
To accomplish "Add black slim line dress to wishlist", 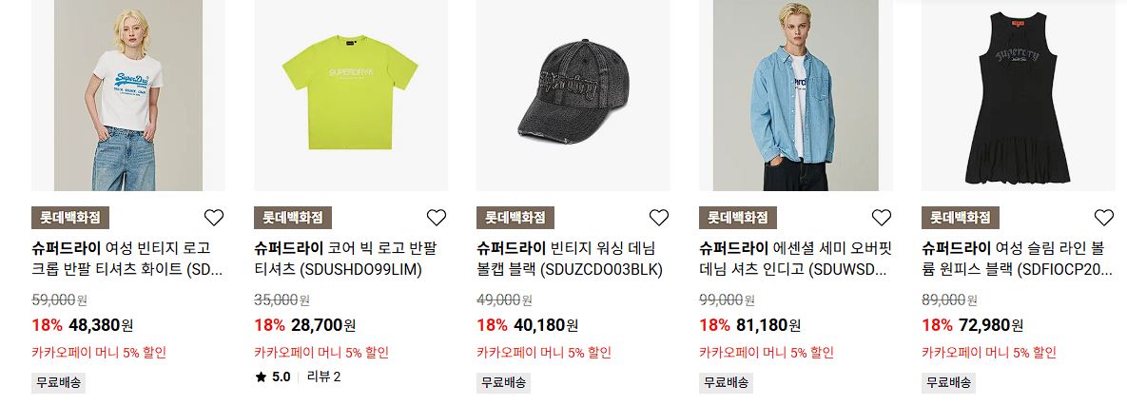I will (1104, 217).
